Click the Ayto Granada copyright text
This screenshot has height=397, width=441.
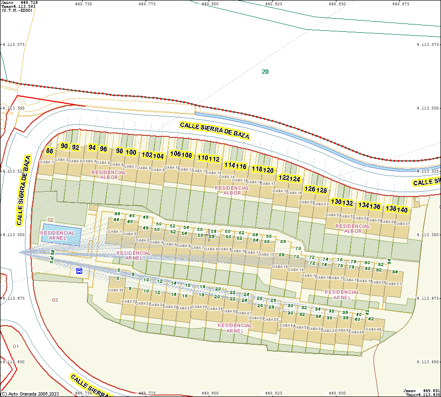(30, 394)
